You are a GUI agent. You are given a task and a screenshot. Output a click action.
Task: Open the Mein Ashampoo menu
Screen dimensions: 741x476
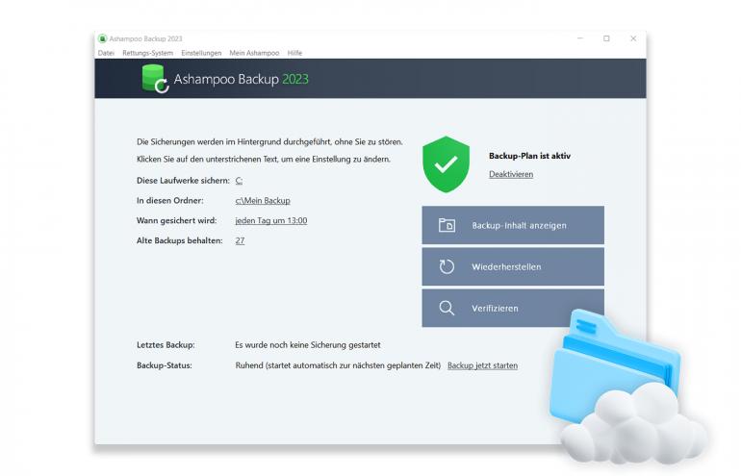point(254,53)
